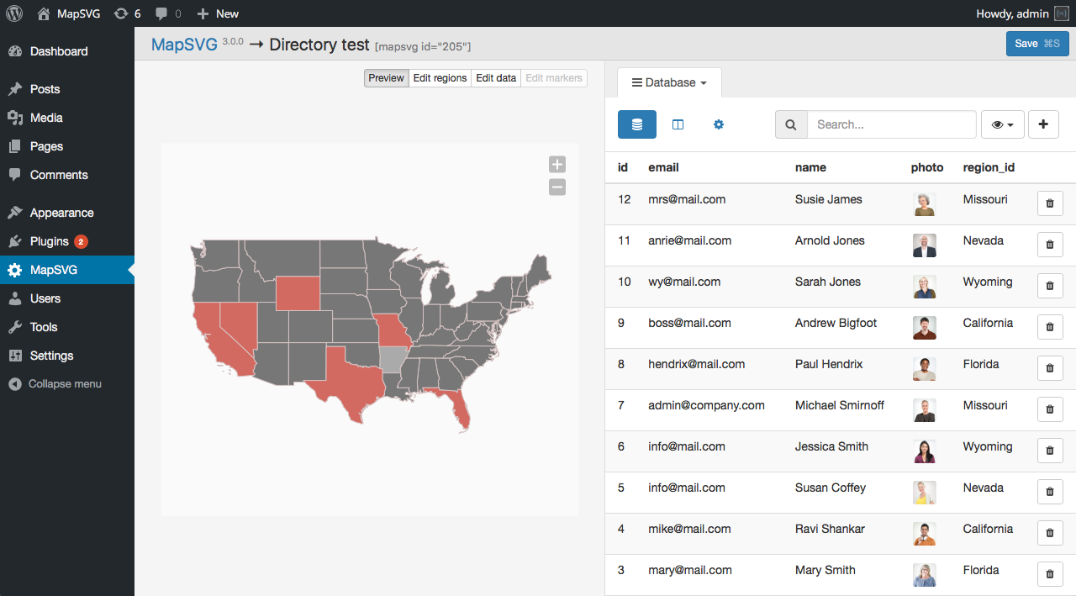Delete the Susie James record
1076x596 pixels.
1050,203
